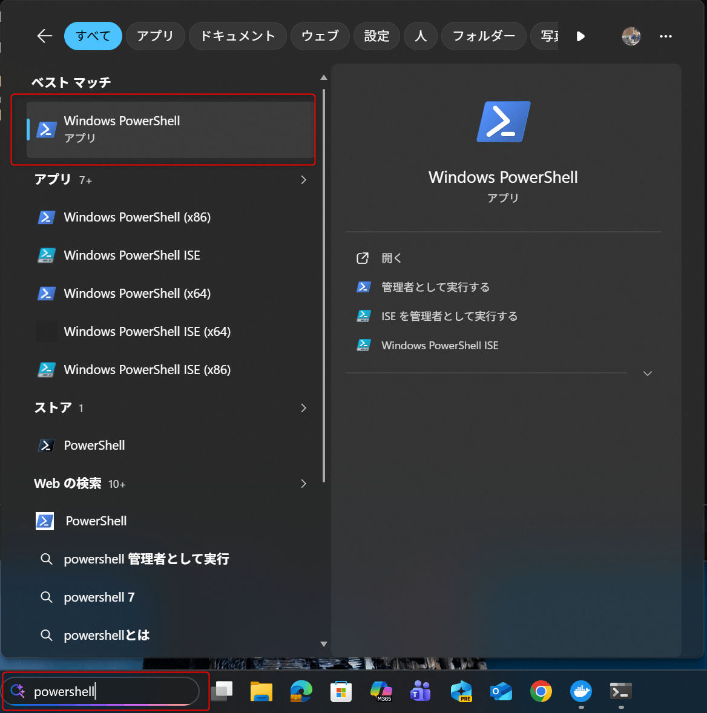Viewport: 707px width, 713px height.
Task: Switch to the ウェブ filter tab
Action: (320, 36)
